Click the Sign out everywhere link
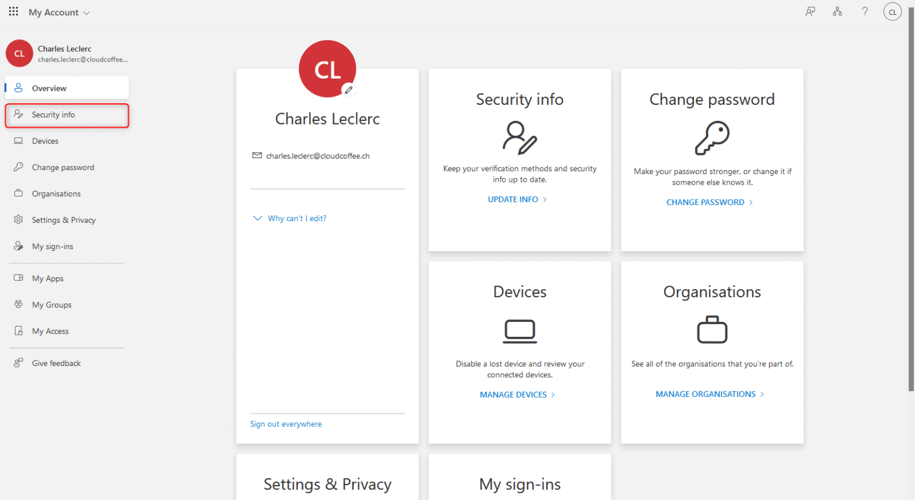The height and width of the screenshot is (500, 915). tap(286, 424)
